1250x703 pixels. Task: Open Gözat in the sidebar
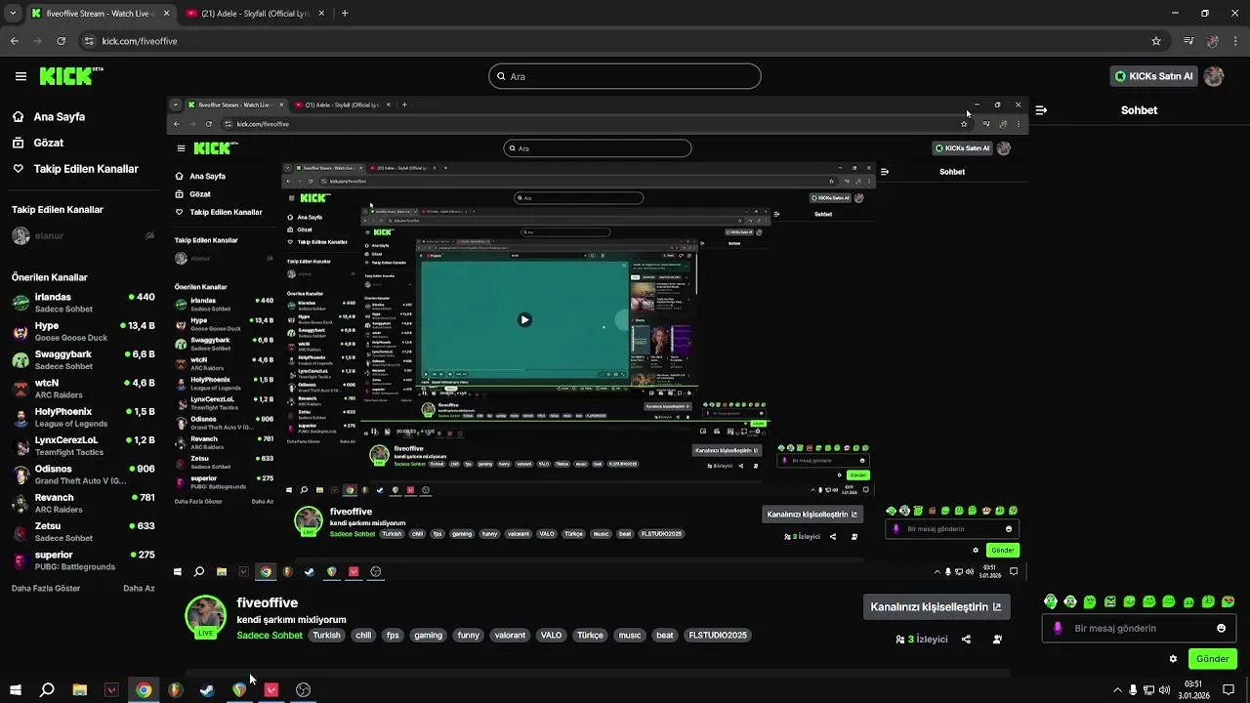coord(48,143)
